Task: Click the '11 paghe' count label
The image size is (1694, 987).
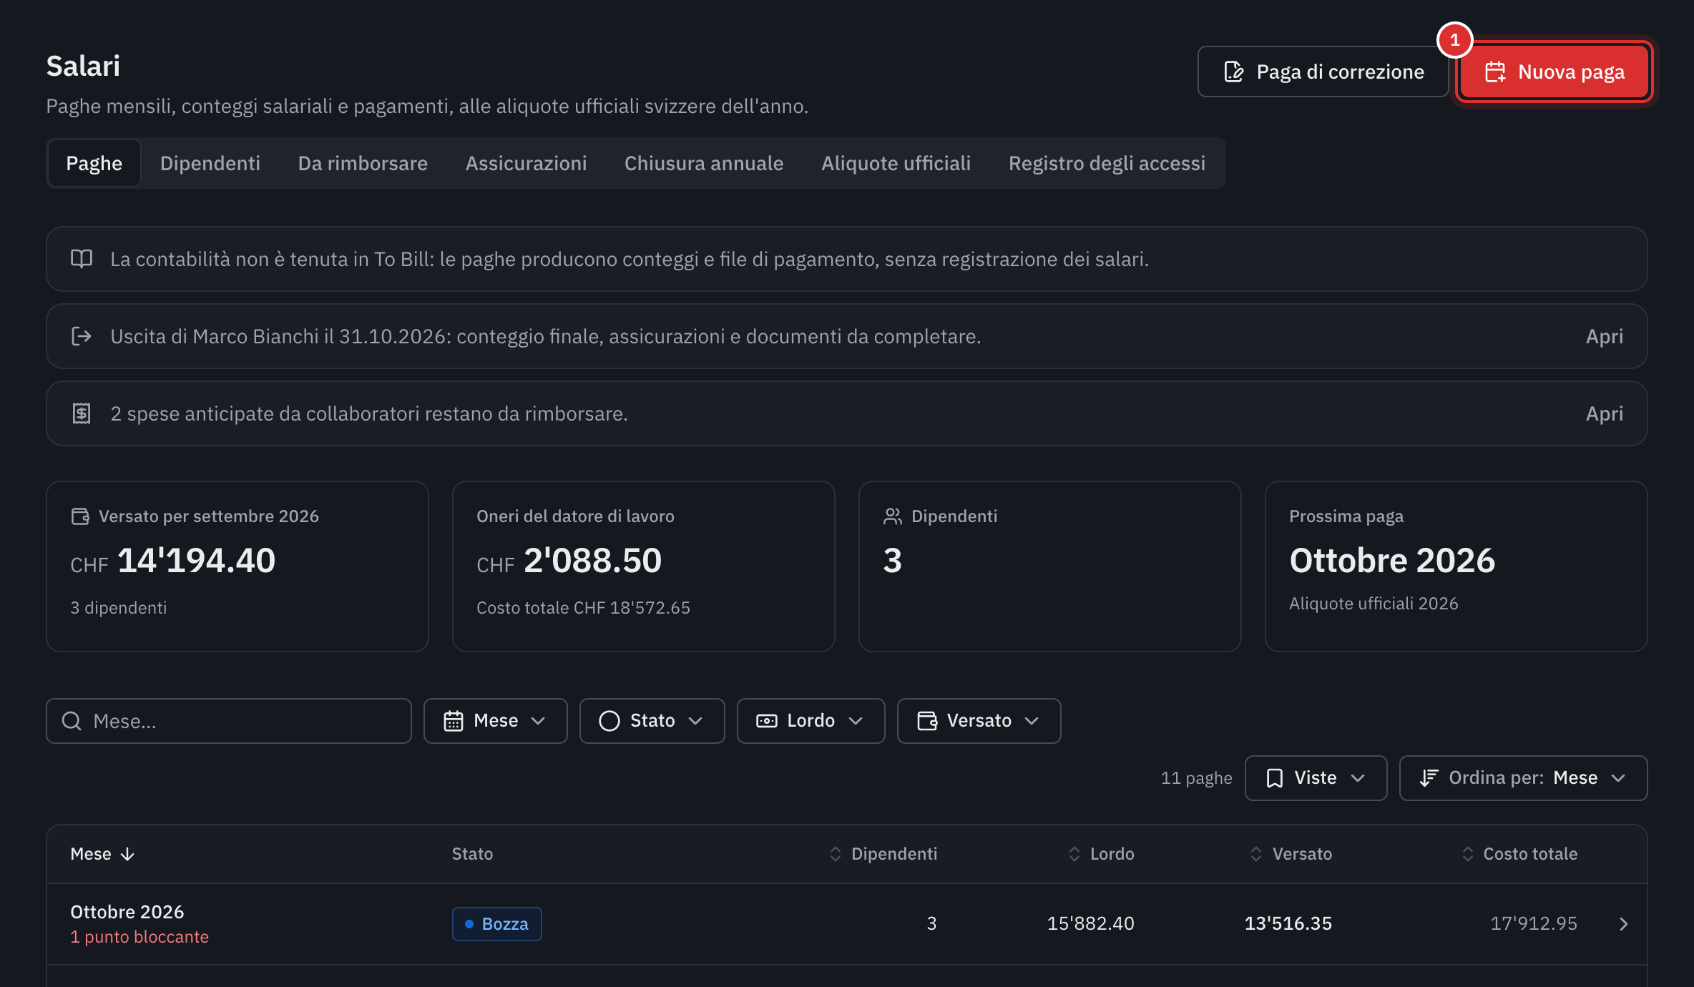Action: click(x=1196, y=778)
